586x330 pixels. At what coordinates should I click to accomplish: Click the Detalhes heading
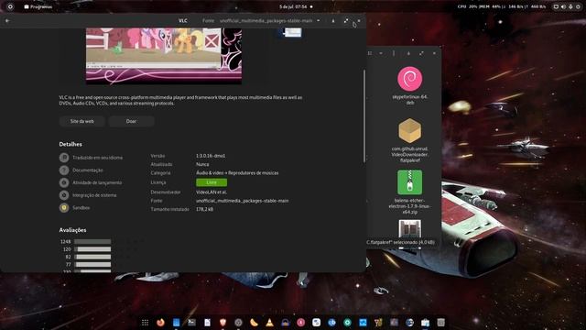(71, 144)
